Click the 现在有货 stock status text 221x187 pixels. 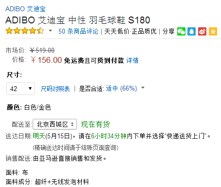(x=95, y=125)
